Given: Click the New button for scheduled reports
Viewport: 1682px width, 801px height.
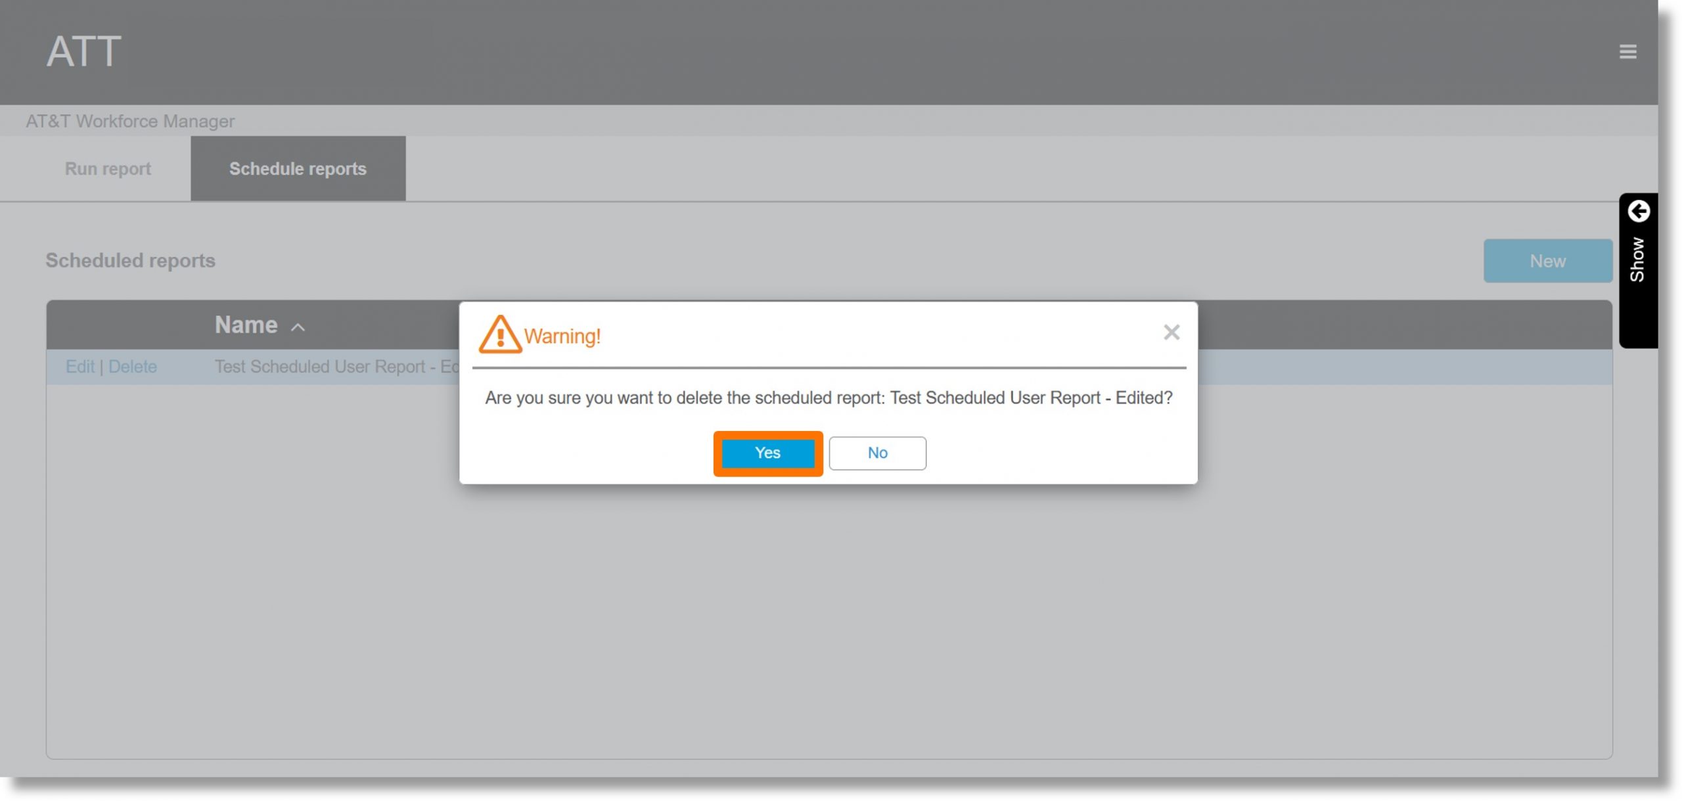Looking at the screenshot, I should pyautogui.click(x=1548, y=261).
